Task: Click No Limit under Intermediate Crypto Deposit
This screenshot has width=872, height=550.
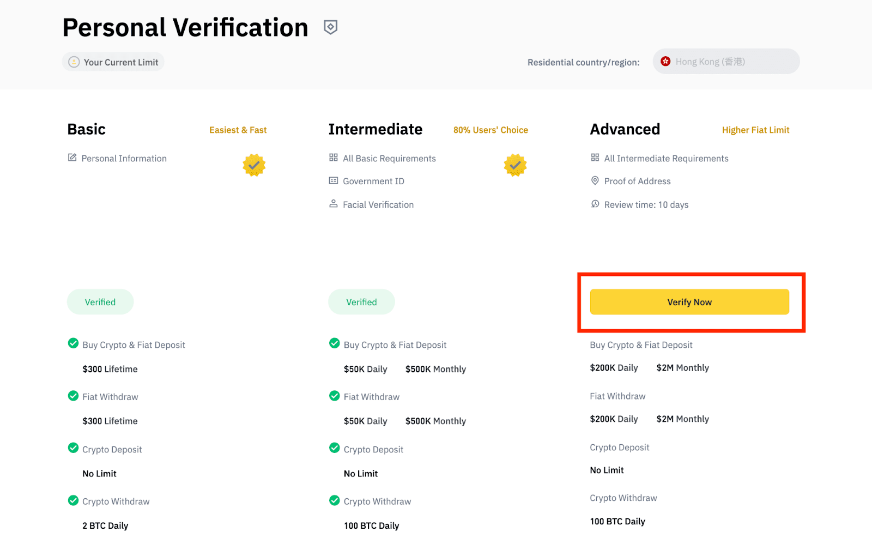Action: pyautogui.click(x=361, y=473)
